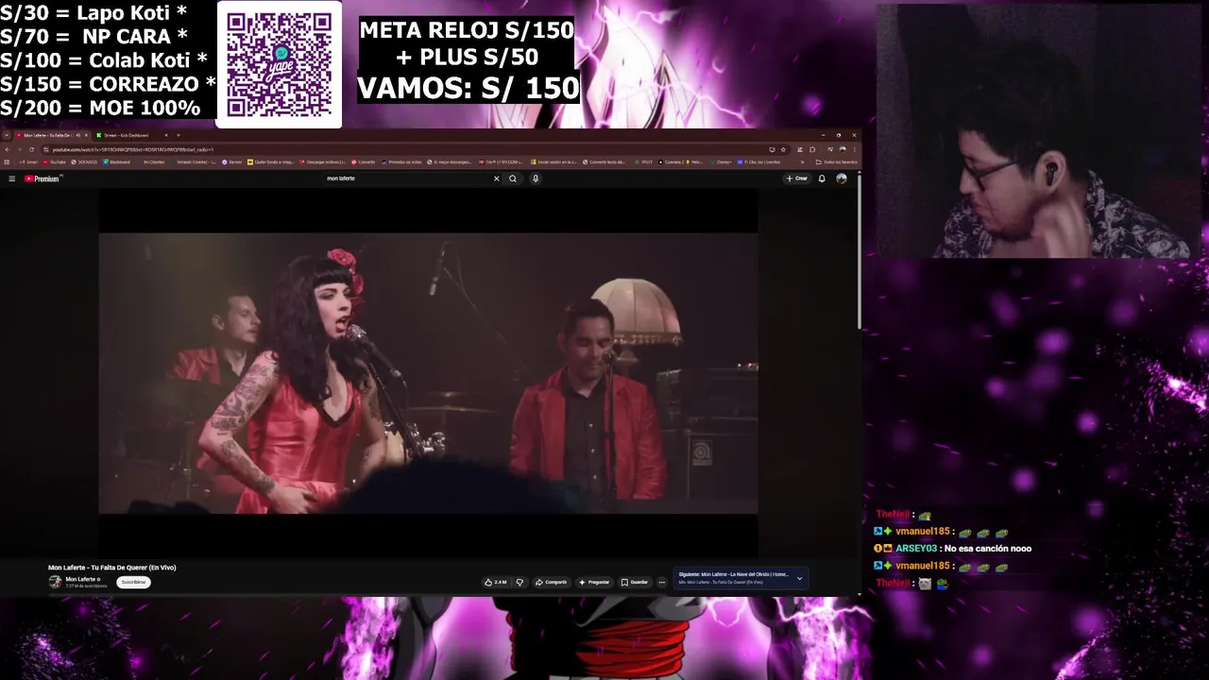
Task: Click the browser address bar URL
Action: [132, 149]
